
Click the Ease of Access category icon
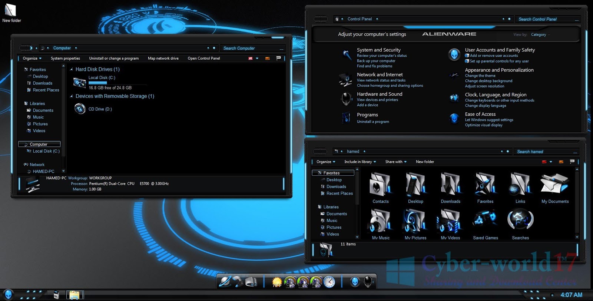click(x=454, y=119)
